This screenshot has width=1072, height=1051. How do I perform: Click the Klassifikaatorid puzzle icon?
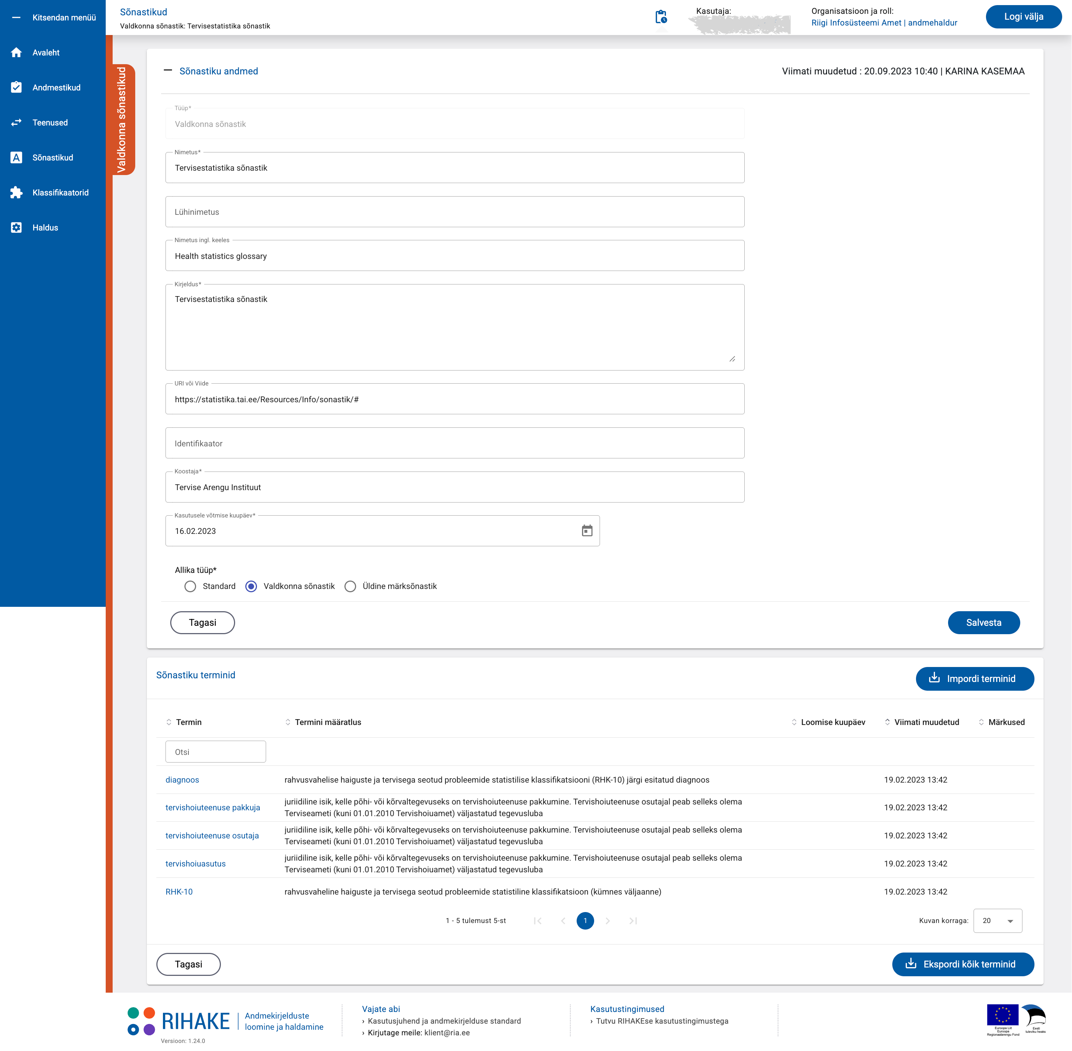point(16,193)
